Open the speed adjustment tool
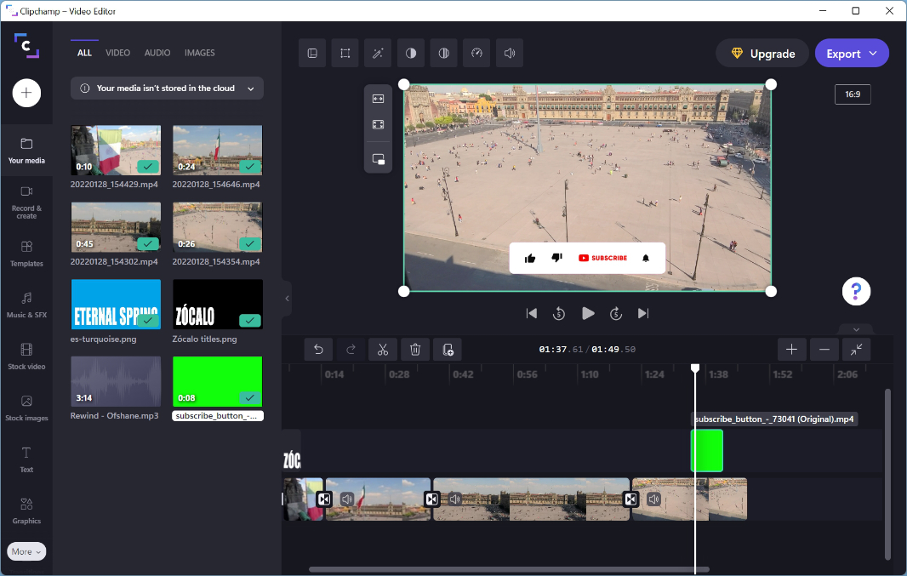The height and width of the screenshot is (576, 907). (x=476, y=53)
